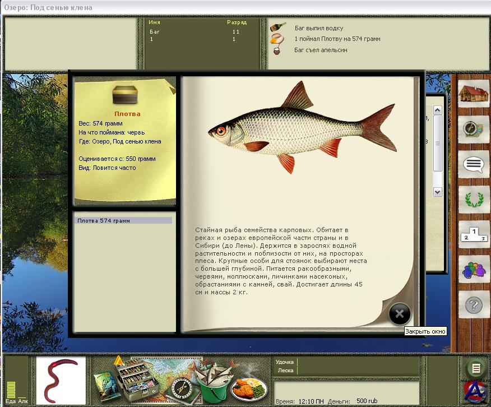Open the map with compass in bottom panel

pos(178,380)
